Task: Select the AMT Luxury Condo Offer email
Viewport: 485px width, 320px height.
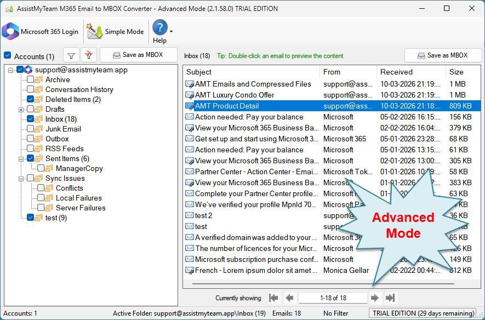Action: pos(235,95)
